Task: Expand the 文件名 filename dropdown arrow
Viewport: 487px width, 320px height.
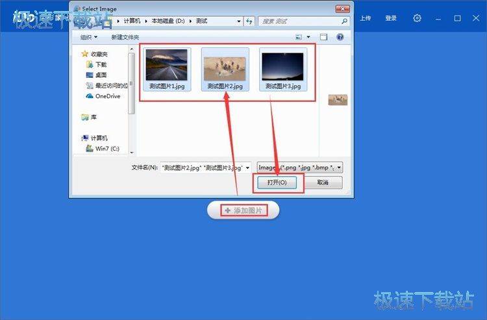Action: tap(247, 168)
